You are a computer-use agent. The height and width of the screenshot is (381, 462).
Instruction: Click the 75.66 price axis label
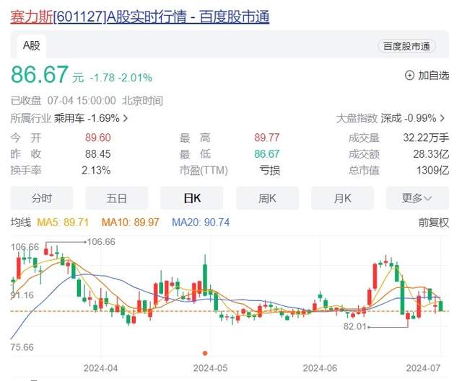22,347
